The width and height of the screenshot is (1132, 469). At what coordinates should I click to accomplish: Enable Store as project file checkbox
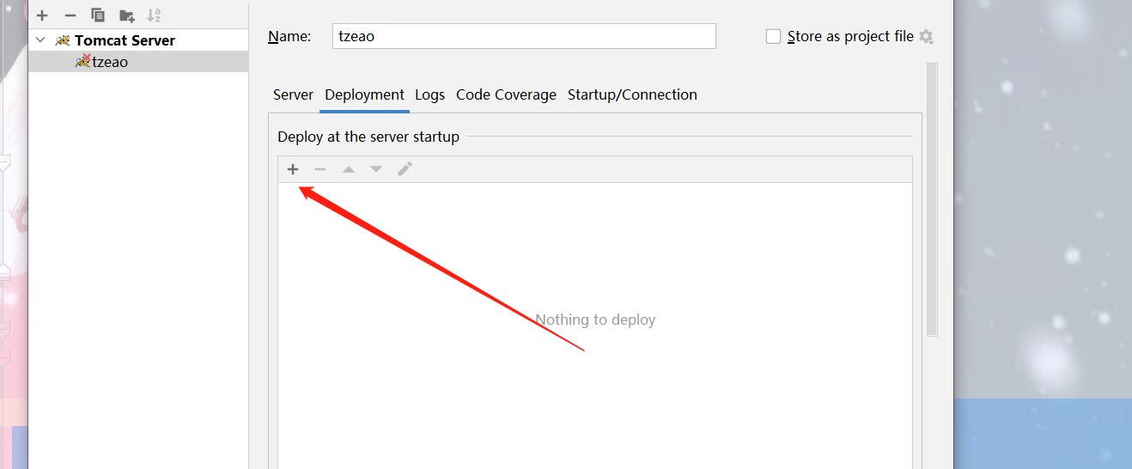[x=773, y=36]
